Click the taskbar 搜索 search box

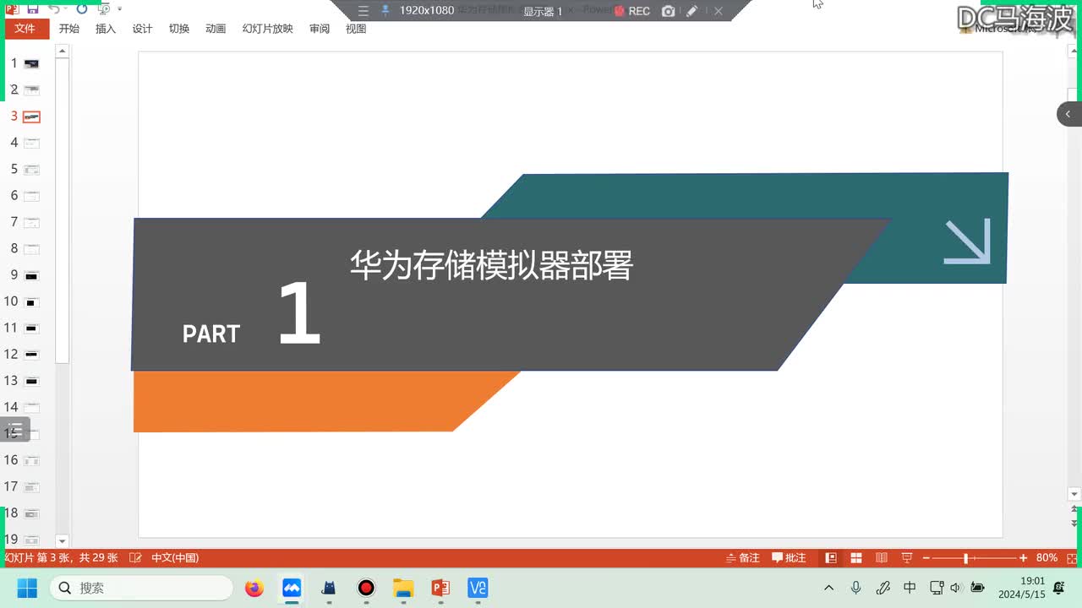pyautogui.click(x=141, y=588)
